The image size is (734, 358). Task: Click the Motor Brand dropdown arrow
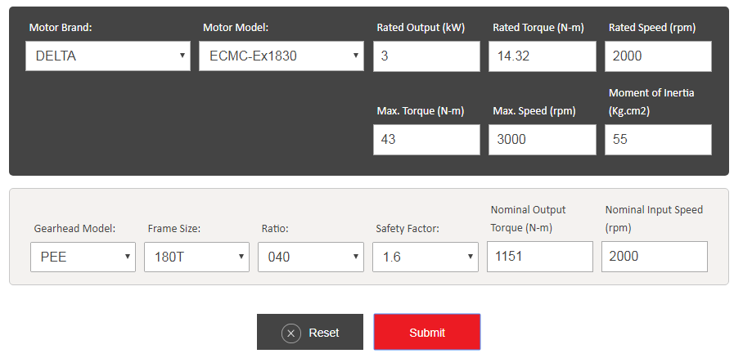tap(182, 56)
